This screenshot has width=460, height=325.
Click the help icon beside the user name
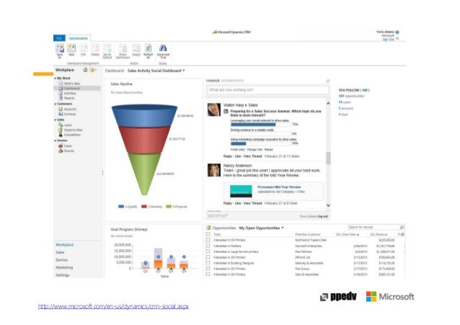397,32
